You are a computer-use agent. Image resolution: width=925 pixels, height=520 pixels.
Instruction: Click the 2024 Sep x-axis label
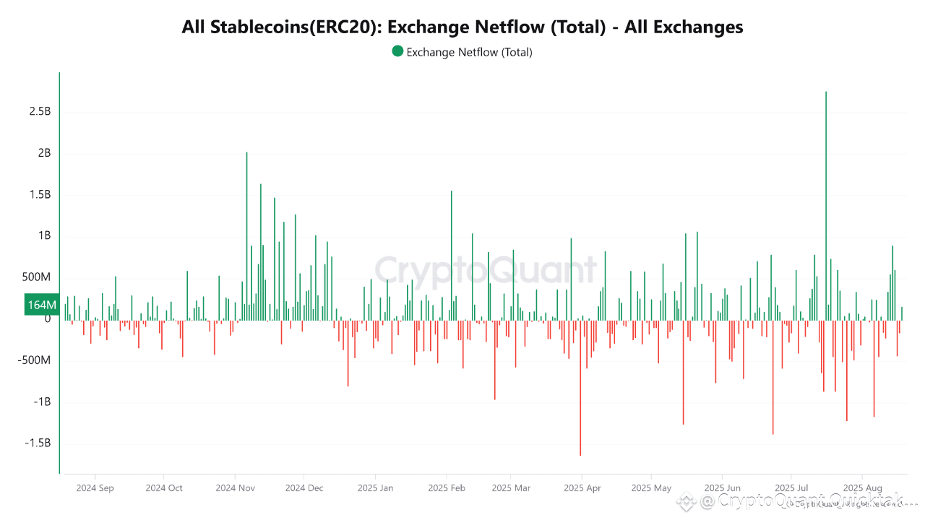tap(95, 487)
